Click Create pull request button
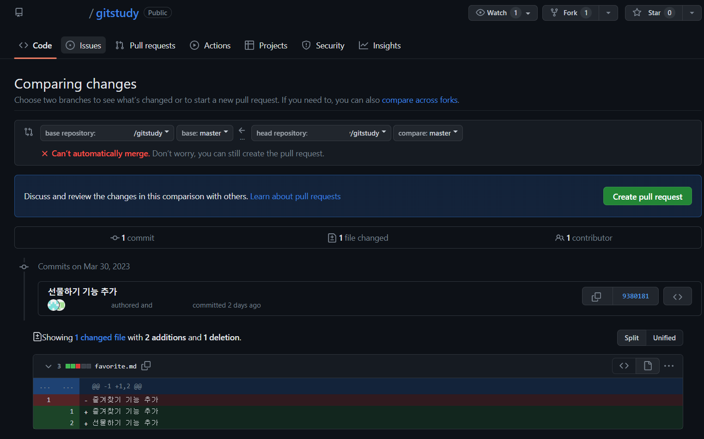Image resolution: width=704 pixels, height=439 pixels. (647, 196)
